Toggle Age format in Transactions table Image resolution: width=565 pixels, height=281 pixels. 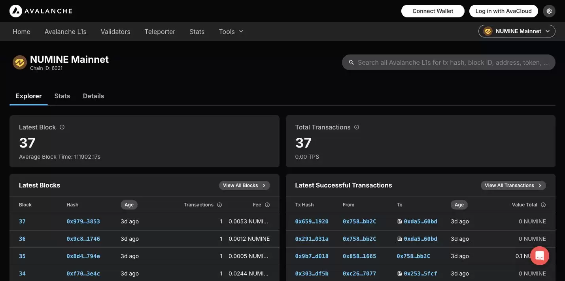pos(459,205)
